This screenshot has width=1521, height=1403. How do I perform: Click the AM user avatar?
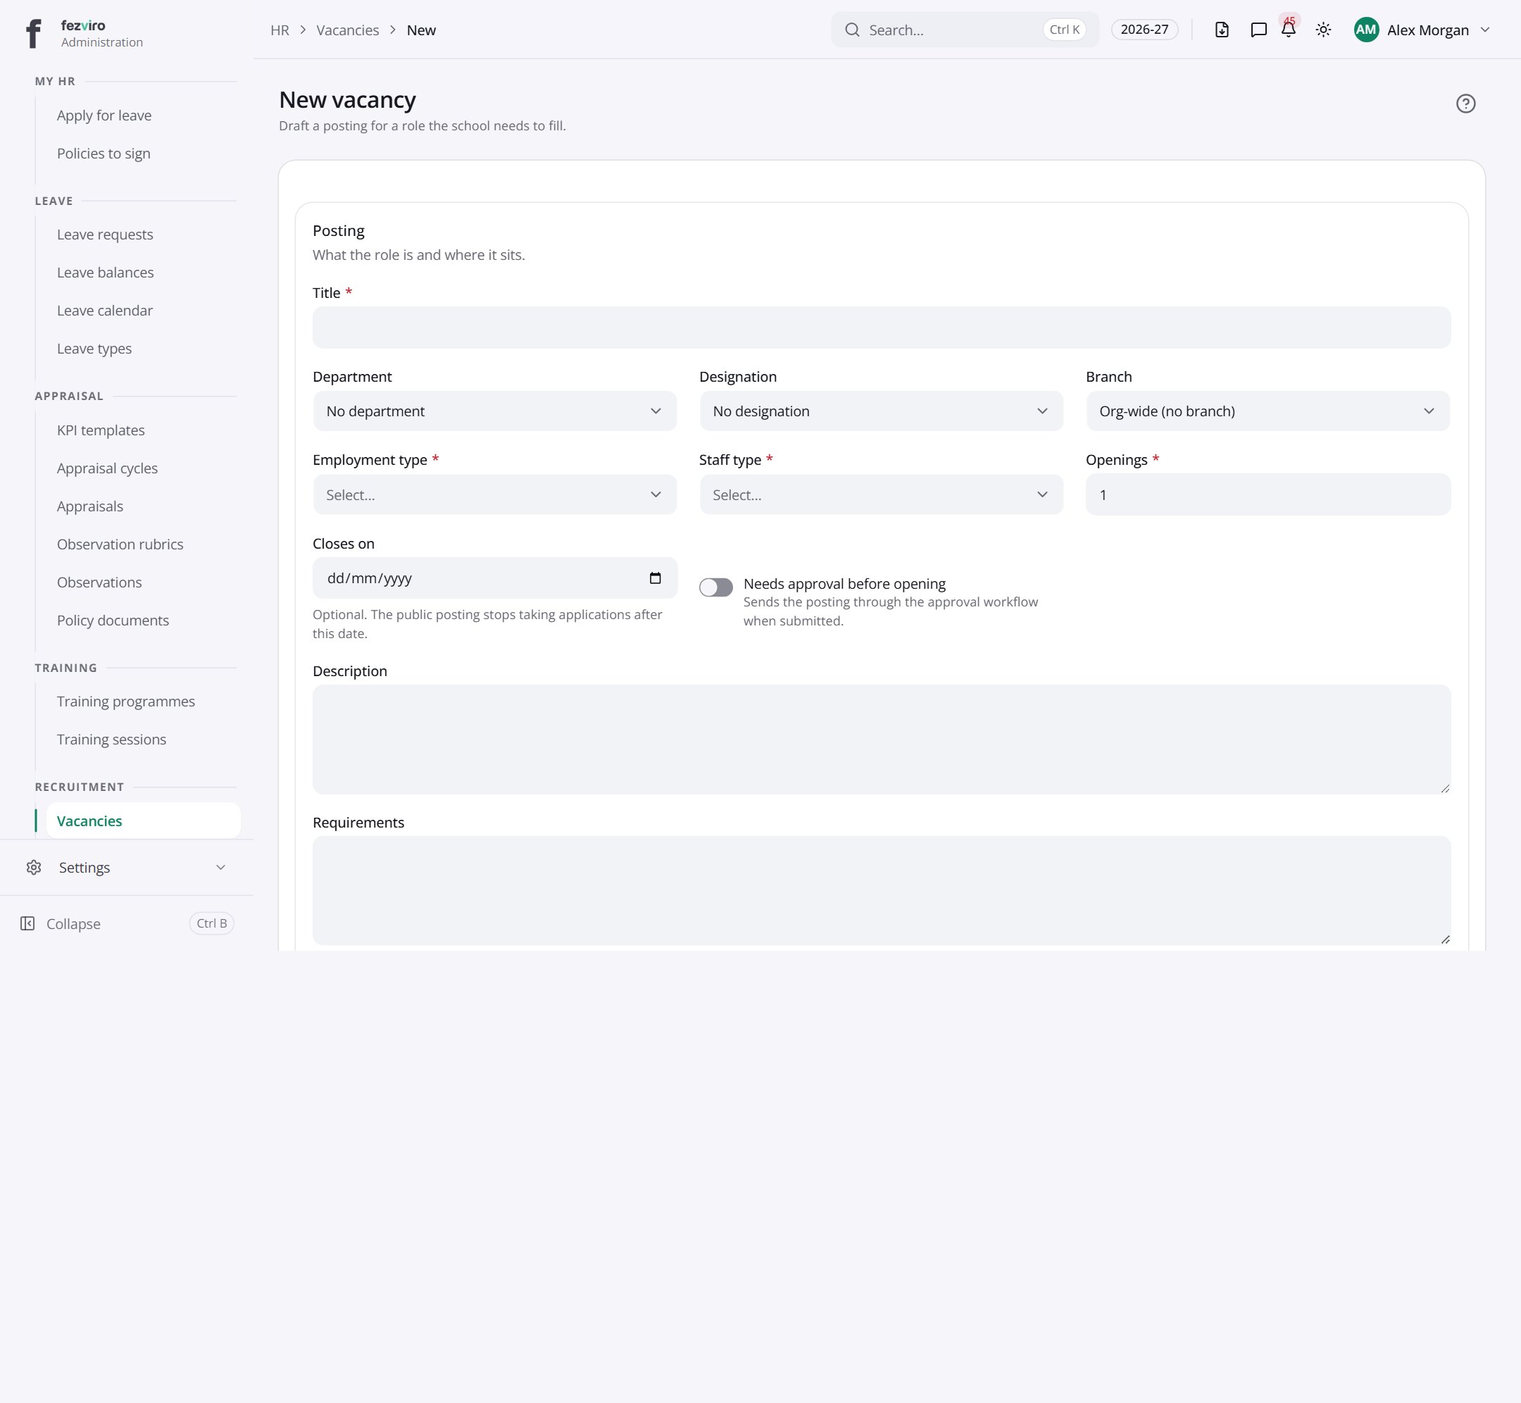point(1366,30)
